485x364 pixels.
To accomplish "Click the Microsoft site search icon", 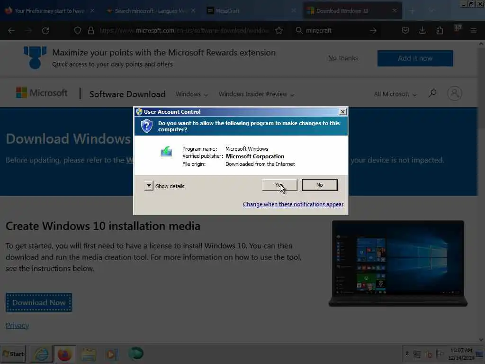I will coord(432,93).
